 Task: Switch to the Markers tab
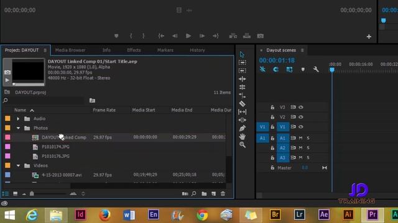pos(165,50)
